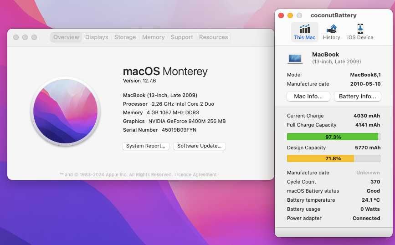This screenshot has height=245, width=395.
Task: Open the This Mac tab in coconutBattery
Action: 304,32
